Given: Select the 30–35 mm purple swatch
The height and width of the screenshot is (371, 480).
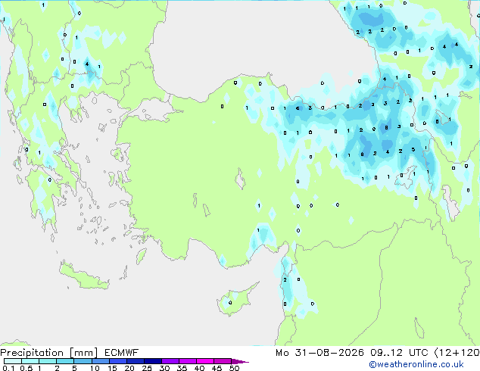Looking at the screenshot, I should point(170,361).
